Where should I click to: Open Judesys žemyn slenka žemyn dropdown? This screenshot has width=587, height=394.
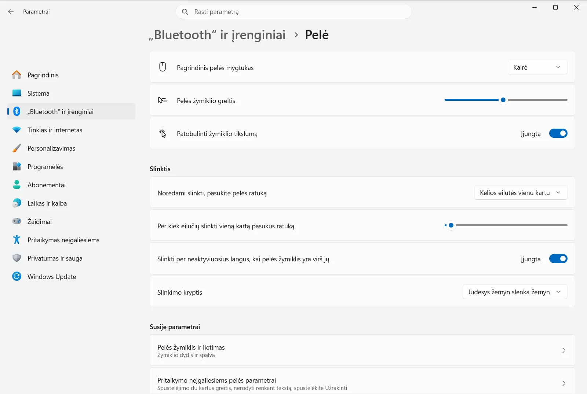click(515, 292)
